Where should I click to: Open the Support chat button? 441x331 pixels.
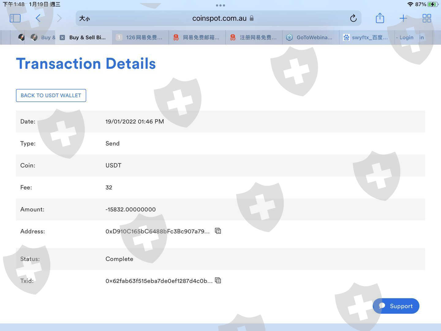coord(396,306)
